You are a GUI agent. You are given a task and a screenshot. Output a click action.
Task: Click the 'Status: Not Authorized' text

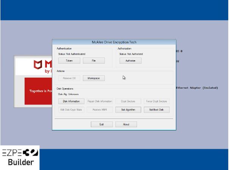tap(131, 54)
